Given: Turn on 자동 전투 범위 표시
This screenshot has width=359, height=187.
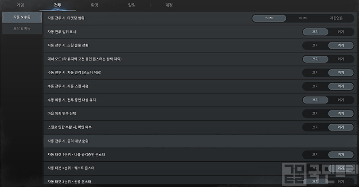Looking at the screenshot, I should pyautogui.click(x=340, y=32).
